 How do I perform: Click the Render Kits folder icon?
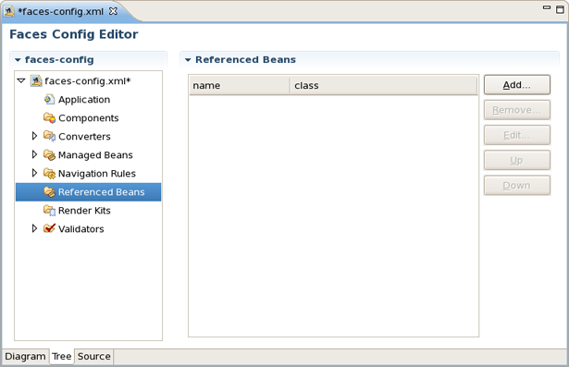[x=49, y=211]
